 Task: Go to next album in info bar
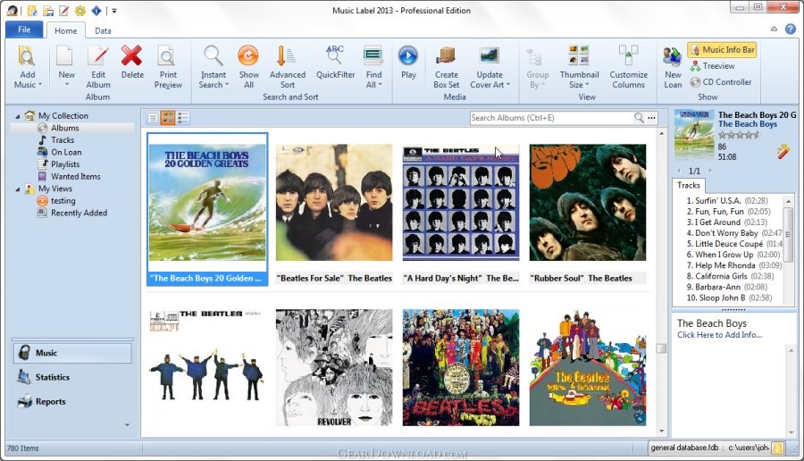710,171
